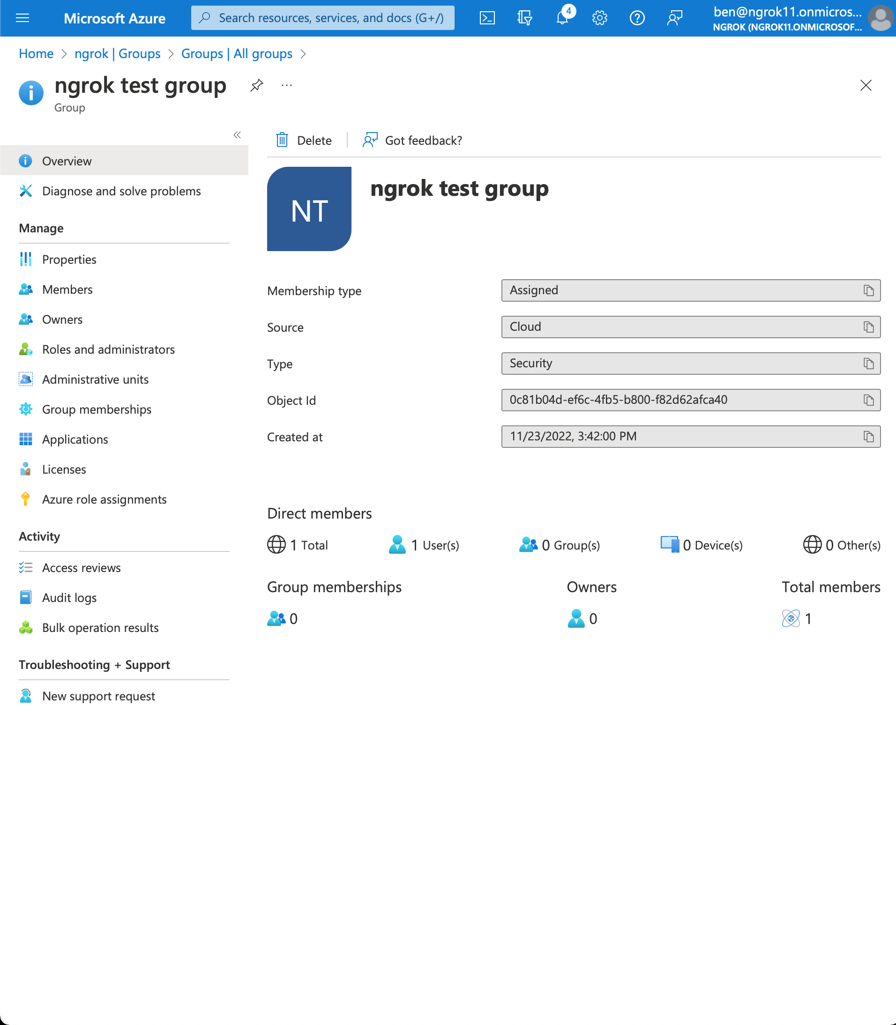Go to Groups | All groups breadcrumb
Screen dimensions: 896x1025
[x=237, y=53]
